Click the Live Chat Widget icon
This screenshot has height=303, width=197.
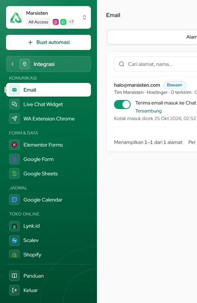pos(14,104)
